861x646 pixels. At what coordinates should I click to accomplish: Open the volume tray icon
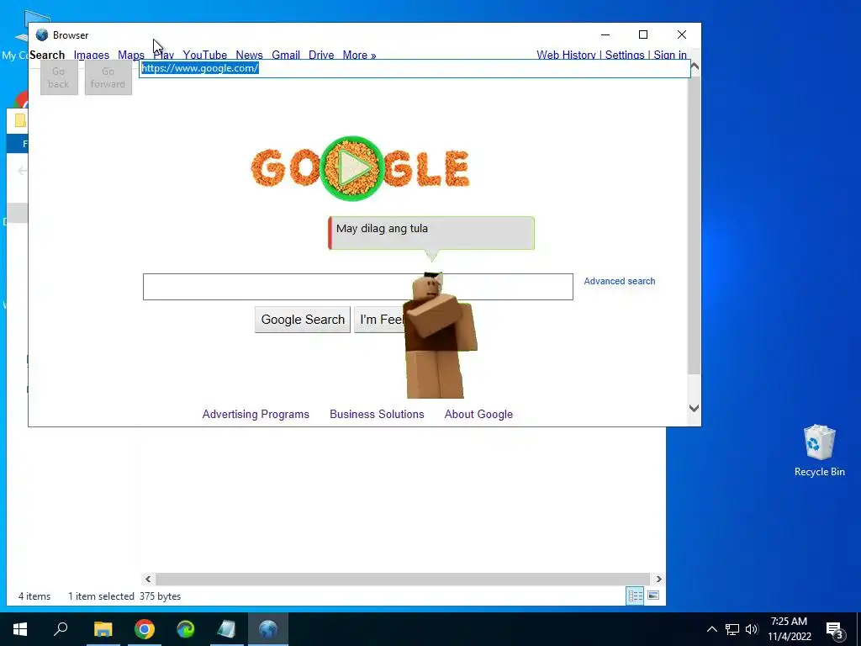click(752, 629)
